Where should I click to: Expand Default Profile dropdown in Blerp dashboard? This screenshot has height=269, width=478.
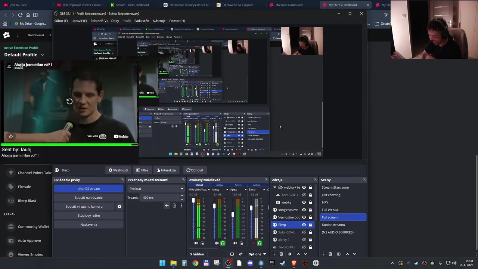pyautogui.click(x=42, y=55)
